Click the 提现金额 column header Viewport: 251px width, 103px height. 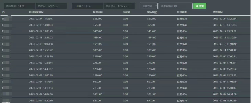98,12
